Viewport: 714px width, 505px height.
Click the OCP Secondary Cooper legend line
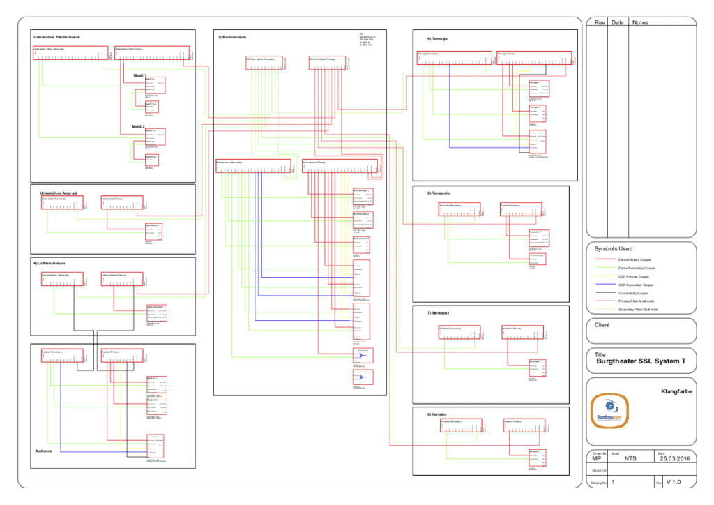click(605, 285)
